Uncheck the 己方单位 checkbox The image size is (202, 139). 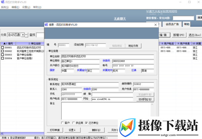87,123
